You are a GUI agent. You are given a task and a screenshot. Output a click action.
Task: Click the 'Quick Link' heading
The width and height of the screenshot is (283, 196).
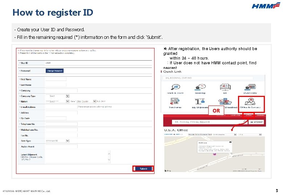172,72
